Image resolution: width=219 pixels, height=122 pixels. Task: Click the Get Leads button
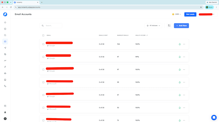click(190, 14)
